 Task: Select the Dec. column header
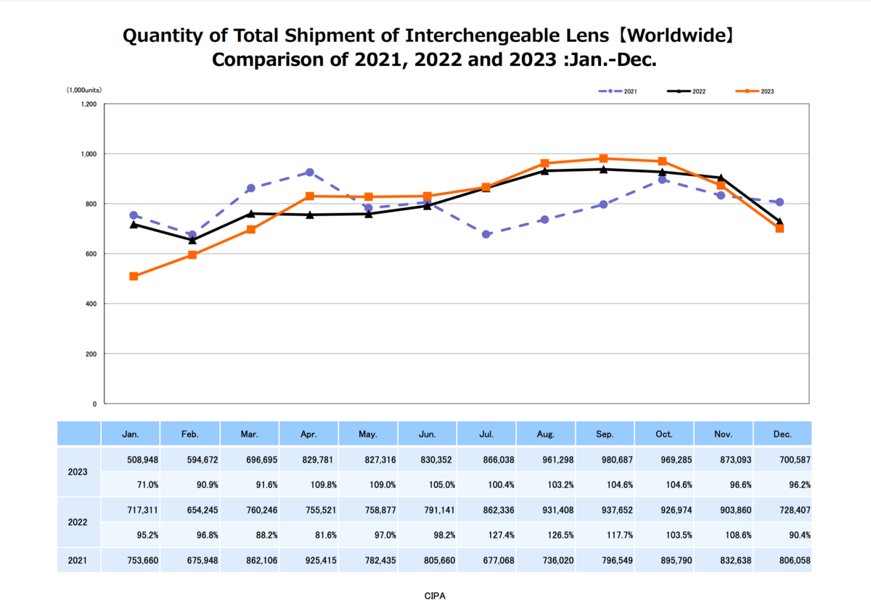pyautogui.click(x=782, y=434)
